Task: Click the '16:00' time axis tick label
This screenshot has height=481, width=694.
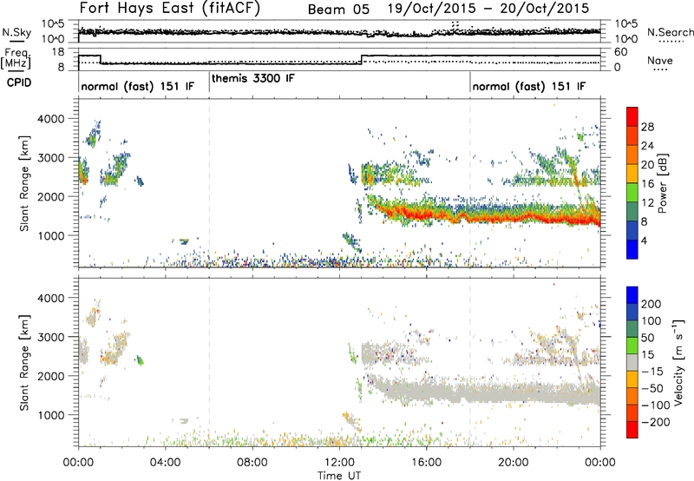Action: (x=426, y=463)
